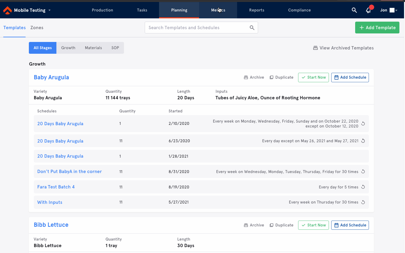405x253 pixels.
Task: Open the search magnifier in top bar
Action: pos(354,10)
